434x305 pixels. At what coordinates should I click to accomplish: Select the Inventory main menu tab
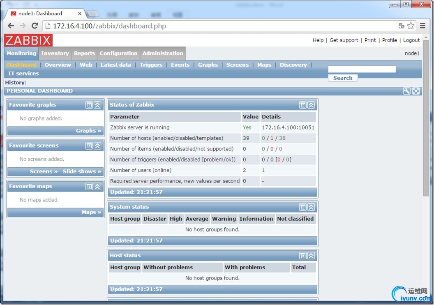[55, 53]
